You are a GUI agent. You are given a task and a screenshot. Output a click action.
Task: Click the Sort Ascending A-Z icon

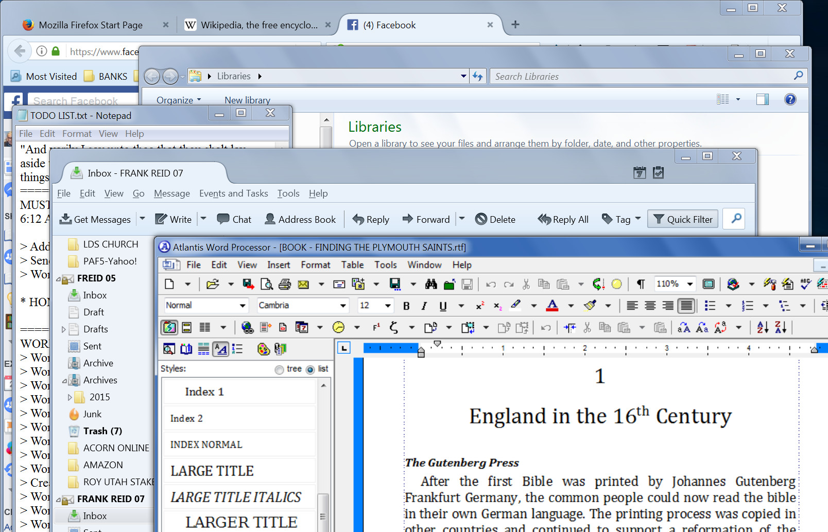(x=763, y=327)
